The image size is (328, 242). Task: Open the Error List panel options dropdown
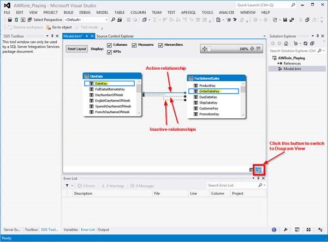(x=253, y=178)
